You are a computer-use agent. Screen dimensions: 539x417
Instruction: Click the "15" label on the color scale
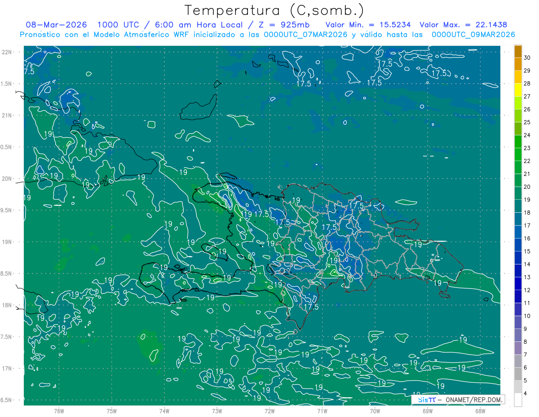coord(527,251)
